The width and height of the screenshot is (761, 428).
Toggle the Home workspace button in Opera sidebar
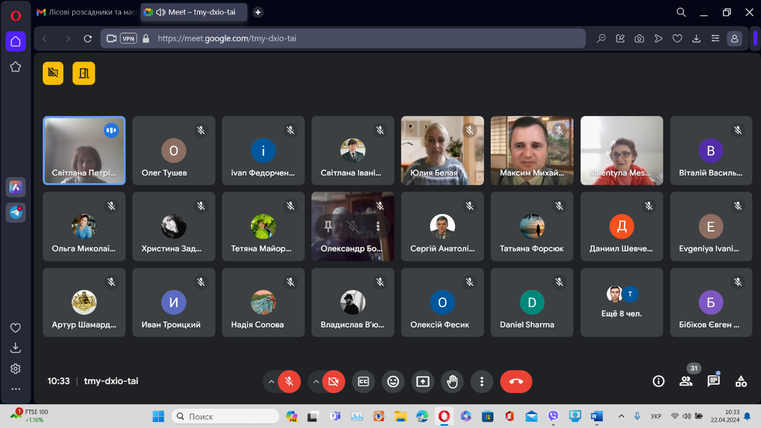[16, 42]
